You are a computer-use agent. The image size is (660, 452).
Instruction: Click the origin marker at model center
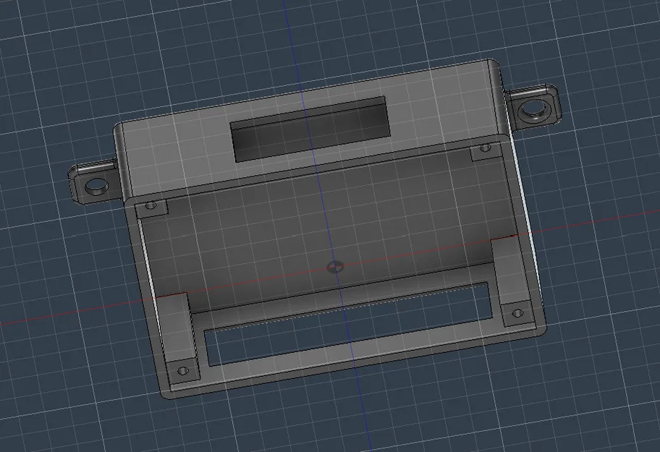pyautogui.click(x=335, y=267)
